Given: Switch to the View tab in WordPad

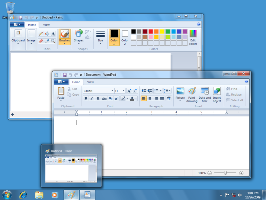Looking at the screenshot, I should point(90,82).
